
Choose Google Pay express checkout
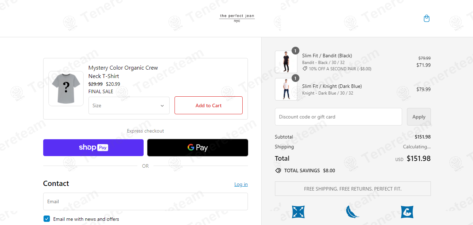[x=197, y=148]
